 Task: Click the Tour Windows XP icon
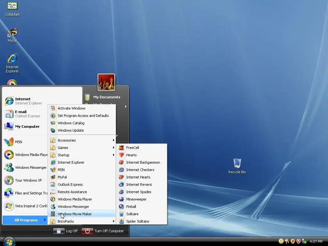coord(9,180)
